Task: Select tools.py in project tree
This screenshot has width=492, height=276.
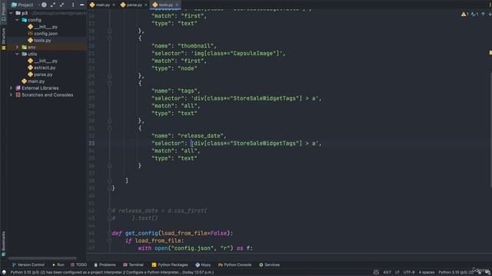Action: (42, 41)
